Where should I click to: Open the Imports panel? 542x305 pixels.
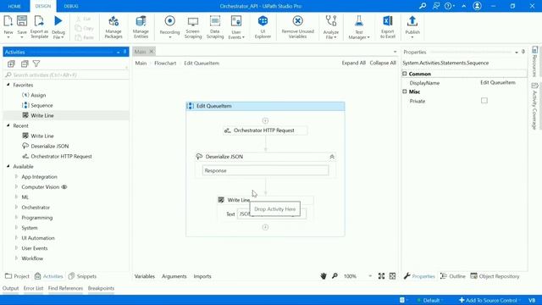point(202,276)
